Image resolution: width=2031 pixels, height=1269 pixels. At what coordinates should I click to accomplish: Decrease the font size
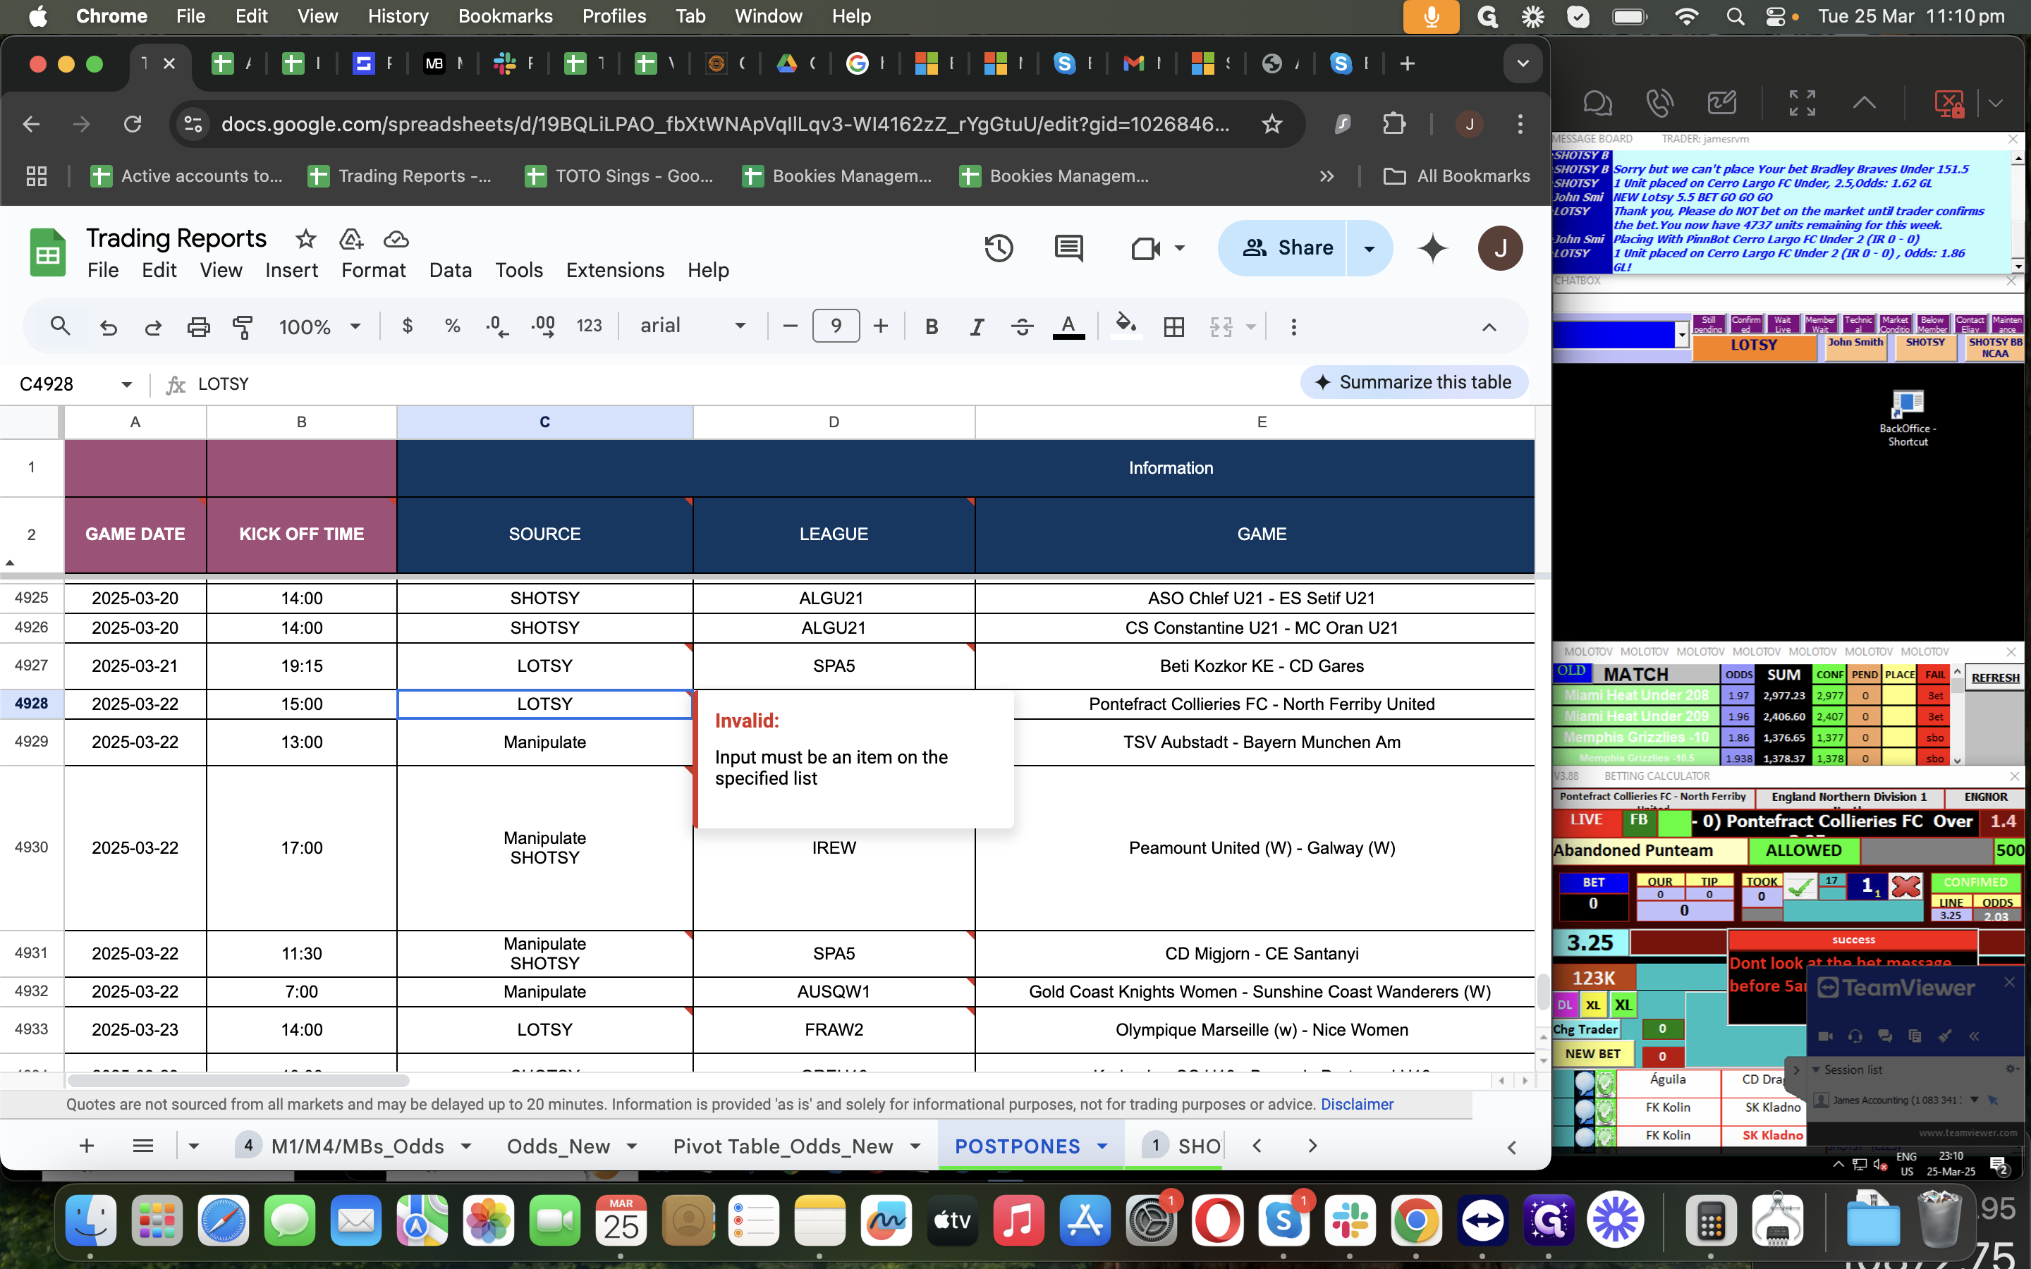click(x=790, y=326)
